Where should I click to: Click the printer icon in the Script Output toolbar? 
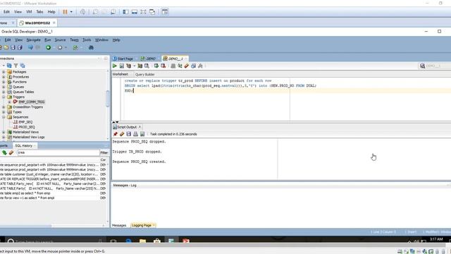(x=135, y=134)
